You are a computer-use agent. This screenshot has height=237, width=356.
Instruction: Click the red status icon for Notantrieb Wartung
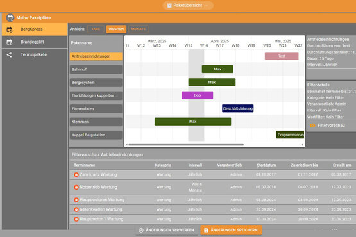click(x=76, y=187)
